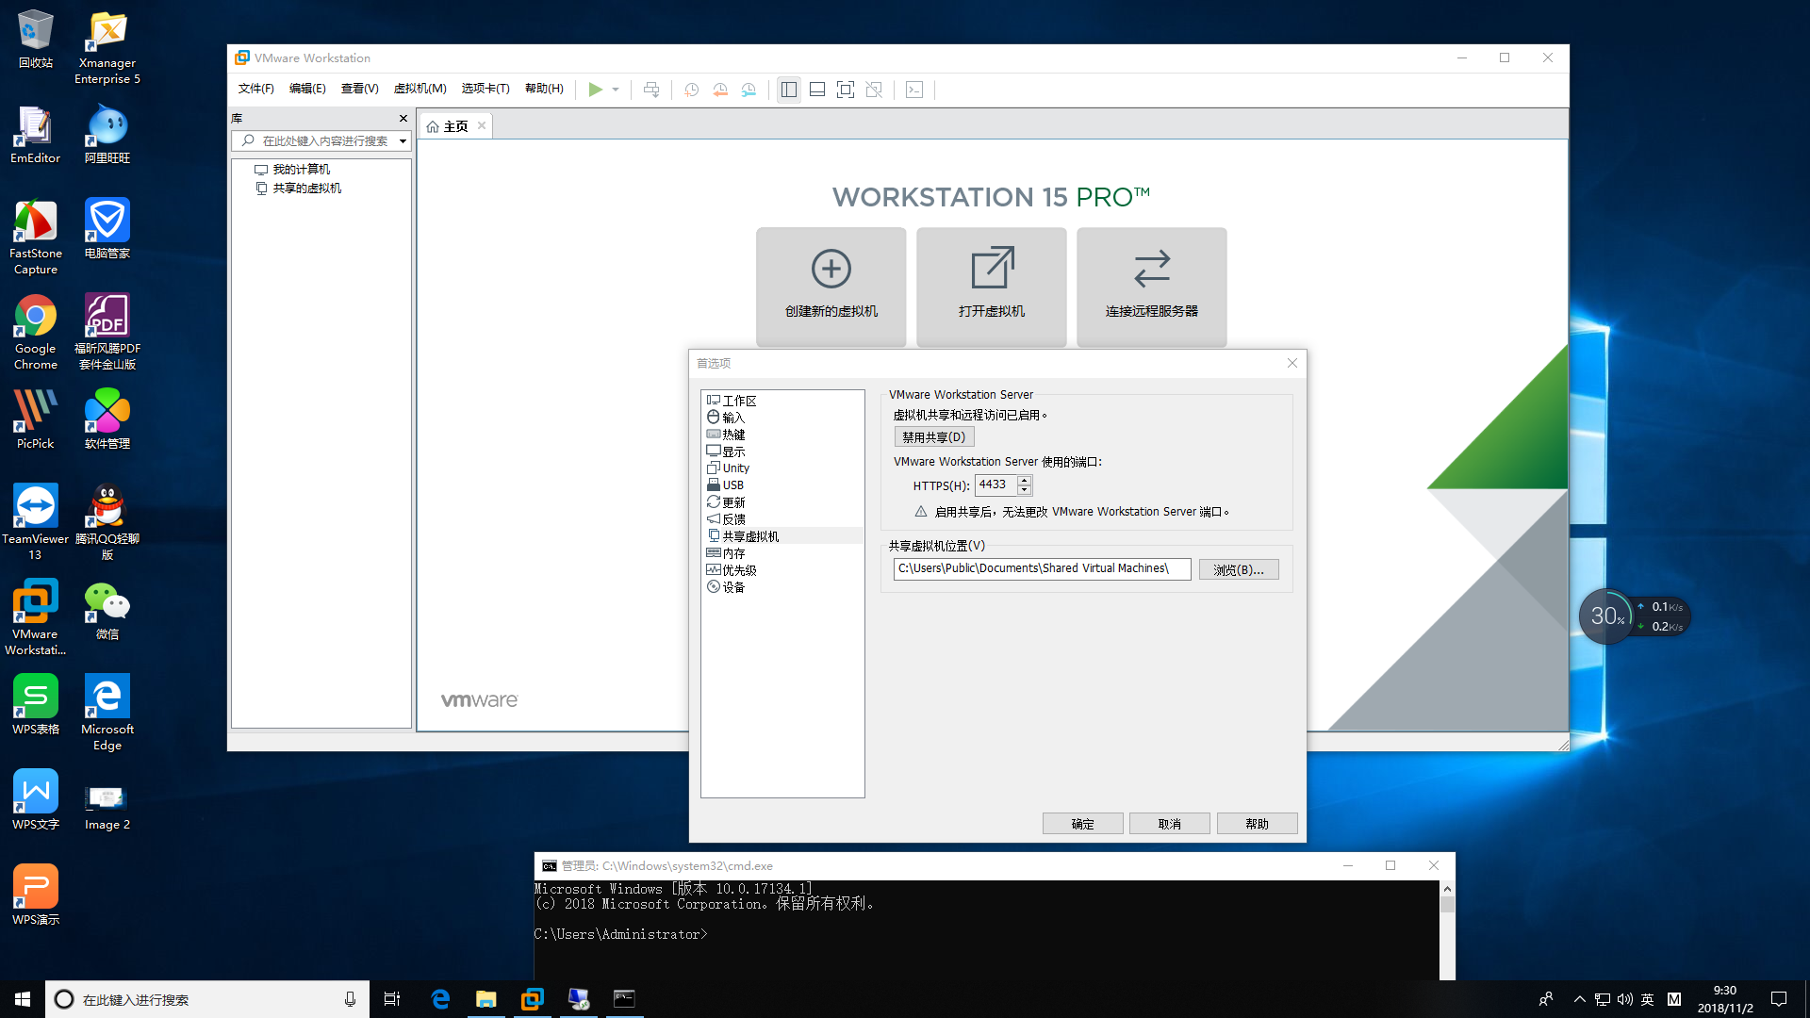1810x1018 pixels.
Task: Click 确定 in the preferences dialog
Action: click(1082, 824)
